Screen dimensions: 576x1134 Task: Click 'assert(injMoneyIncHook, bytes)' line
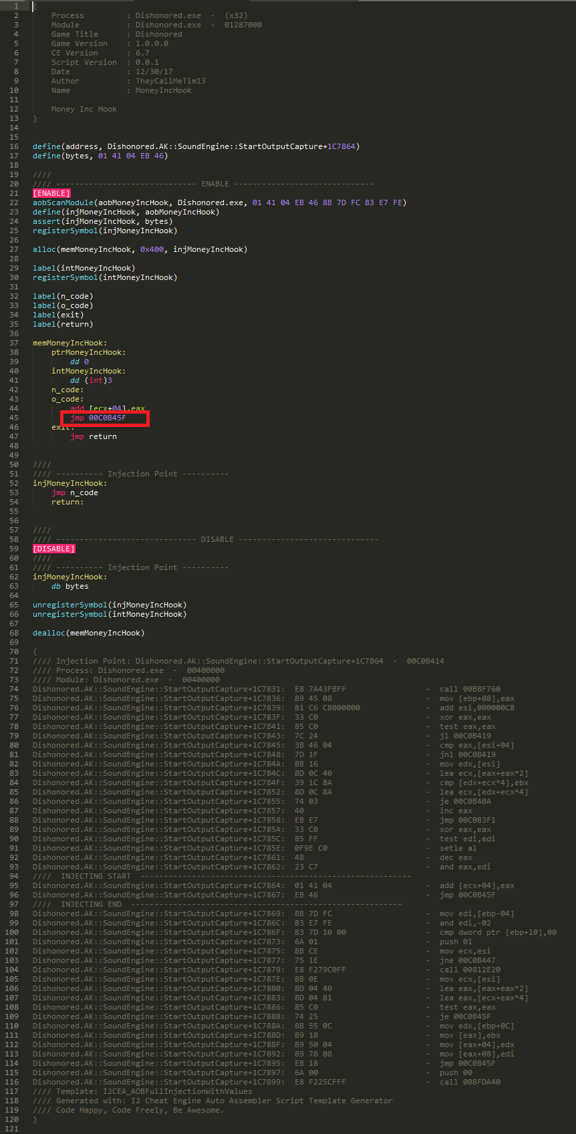pos(102,221)
